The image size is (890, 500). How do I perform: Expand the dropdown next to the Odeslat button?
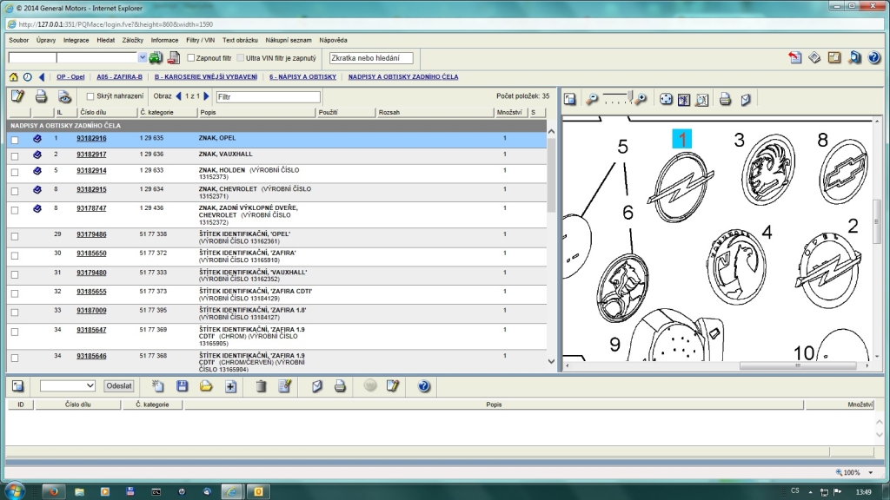tap(90, 386)
